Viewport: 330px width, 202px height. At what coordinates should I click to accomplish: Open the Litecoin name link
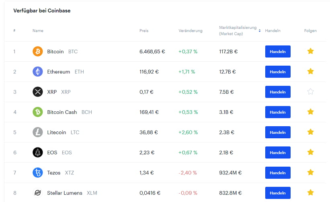click(x=56, y=132)
